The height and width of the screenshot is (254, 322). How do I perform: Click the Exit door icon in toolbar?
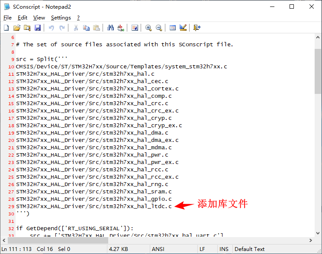pyautogui.click(x=197, y=28)
